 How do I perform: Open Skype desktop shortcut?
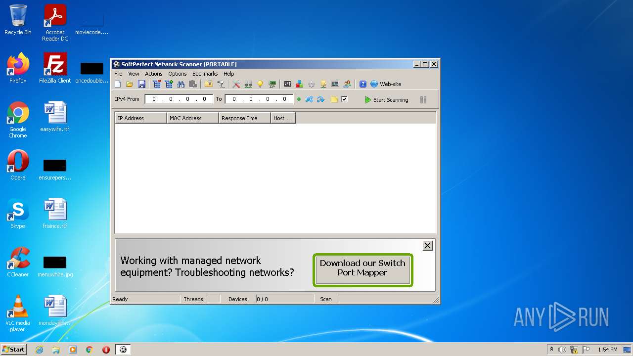pyautogui.click(x=18, y=214)
